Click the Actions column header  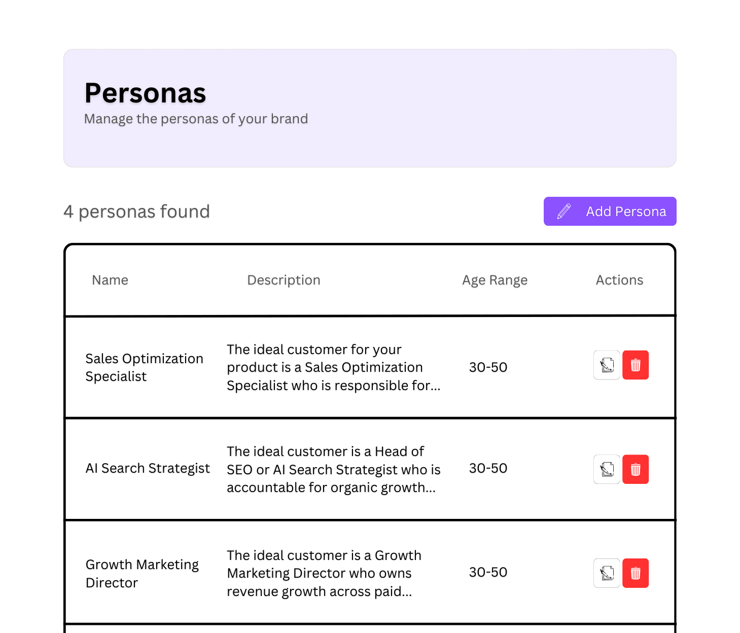[x=619, y=279]
